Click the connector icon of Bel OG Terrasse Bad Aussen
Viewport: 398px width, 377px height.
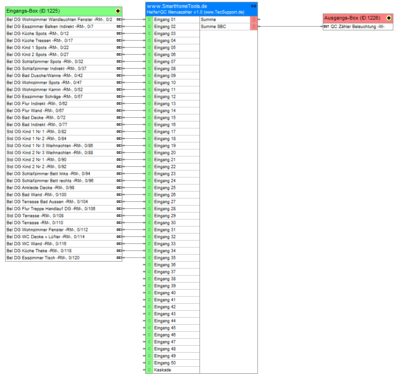tap(119, 202)
